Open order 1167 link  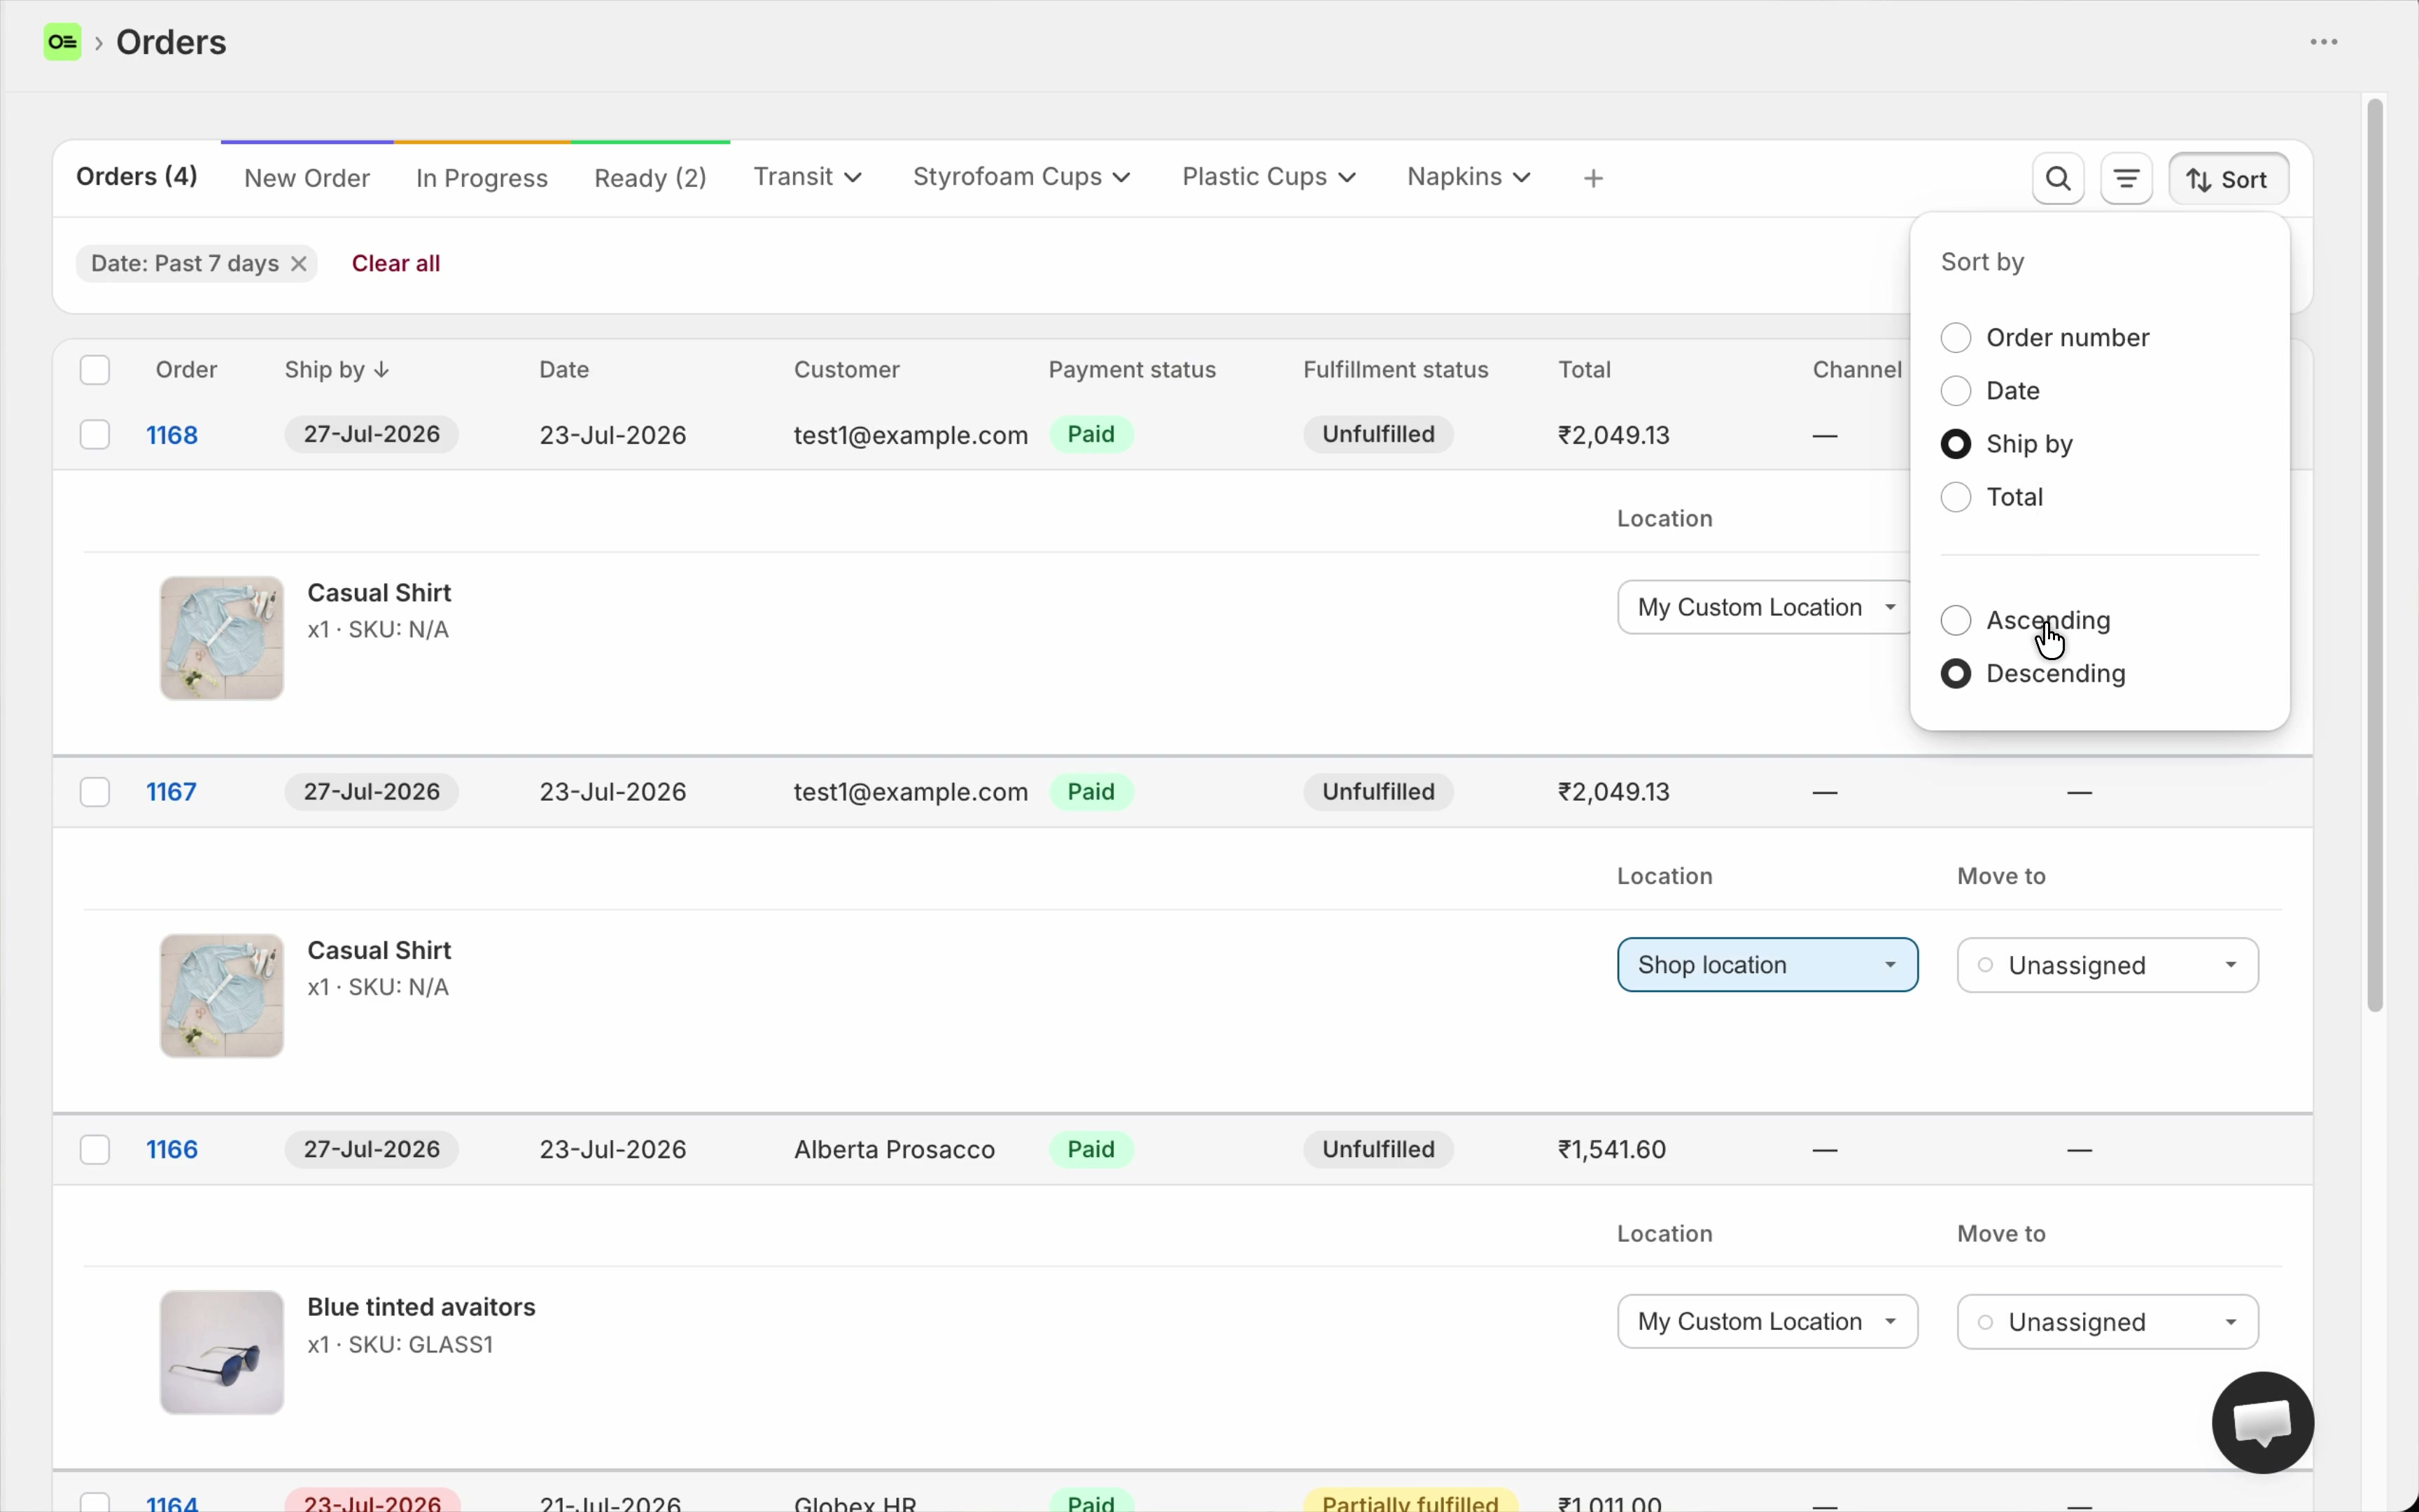point(172,792)
